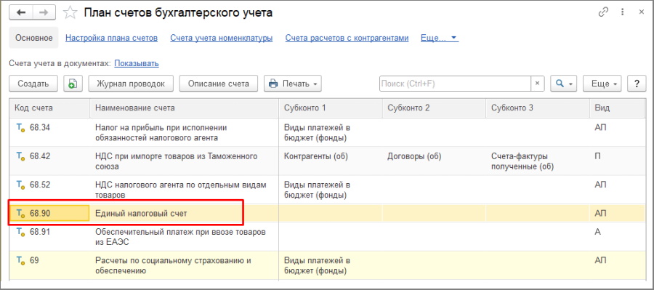The height and width of the screenshot is (290, 654).
Task: Click the account icon in row 69
Action: tap(20, 261)
